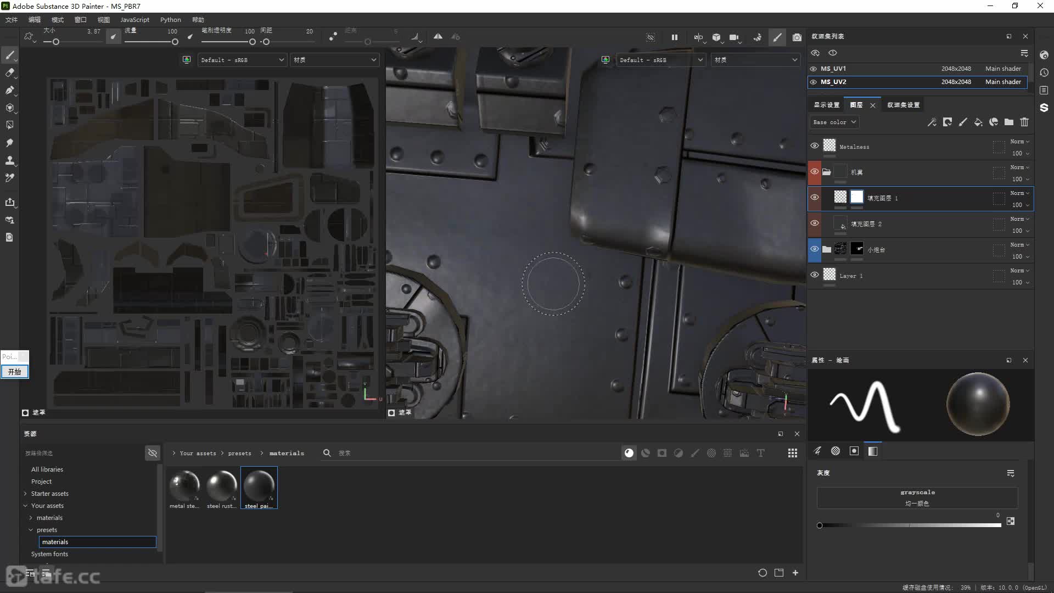Open the JavaScript menu

134,20
